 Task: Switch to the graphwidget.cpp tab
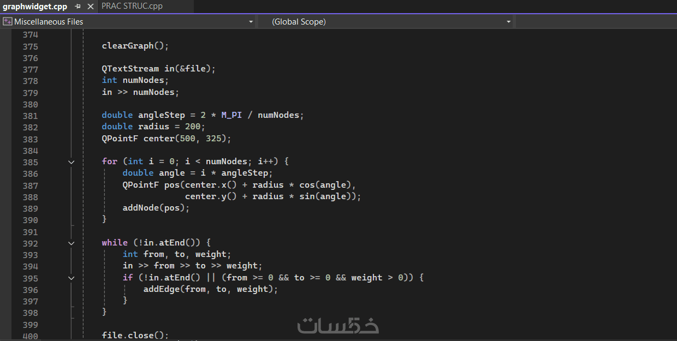point(35,6)
